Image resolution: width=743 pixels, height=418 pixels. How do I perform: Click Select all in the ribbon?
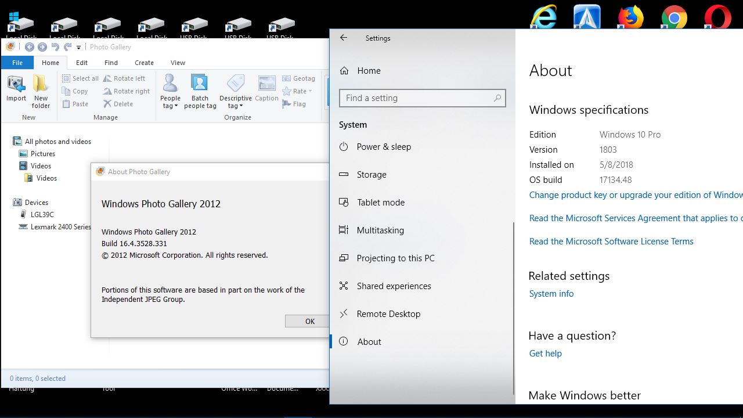(80, 78)
